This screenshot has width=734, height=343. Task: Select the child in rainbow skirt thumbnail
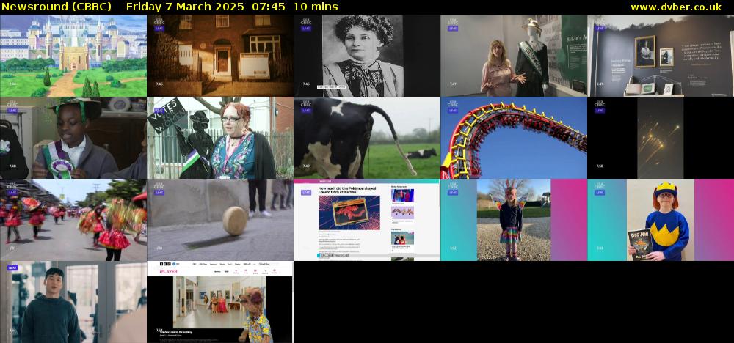click(514, 220)
